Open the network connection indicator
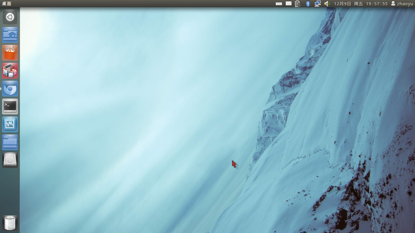 point(317,4)
